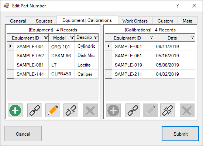Image resolution: width=203 pixels, height=146 pixels.
Task: Click the Cancel button
Action: tap(23, 134)
